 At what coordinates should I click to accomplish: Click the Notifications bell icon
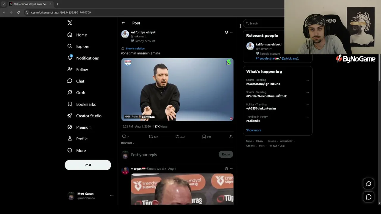(x=70, y=58)
